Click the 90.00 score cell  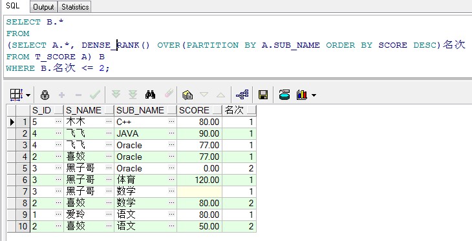(x=200, y=133)
